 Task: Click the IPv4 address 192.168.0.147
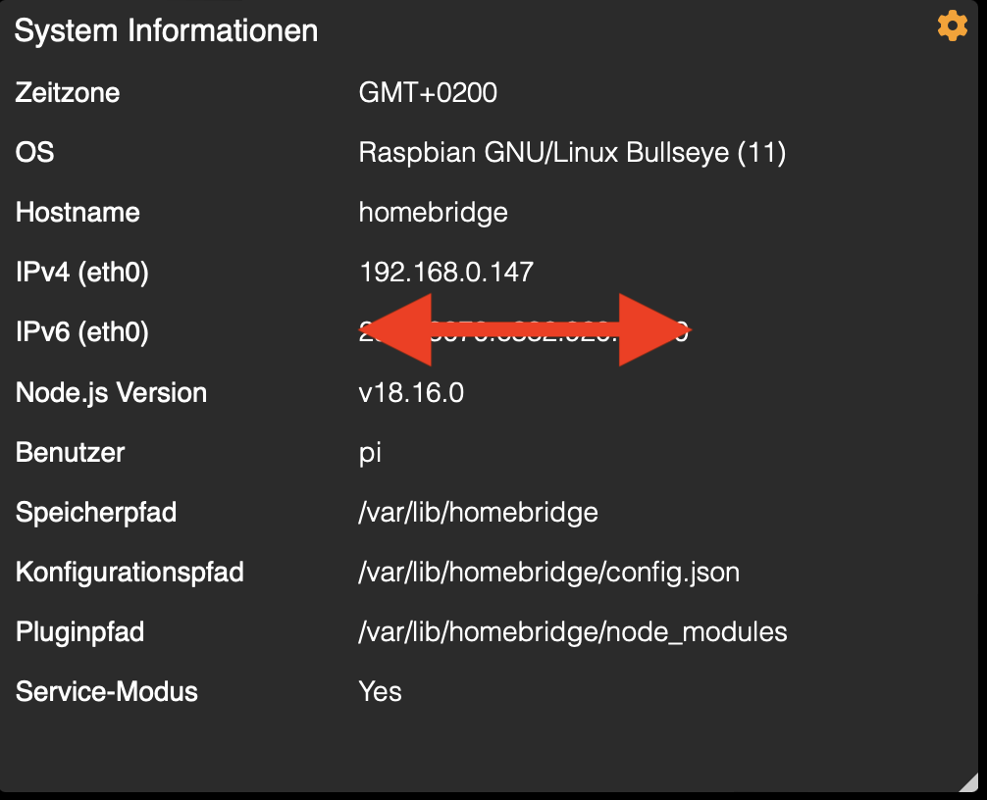click(x=446, y=273)
